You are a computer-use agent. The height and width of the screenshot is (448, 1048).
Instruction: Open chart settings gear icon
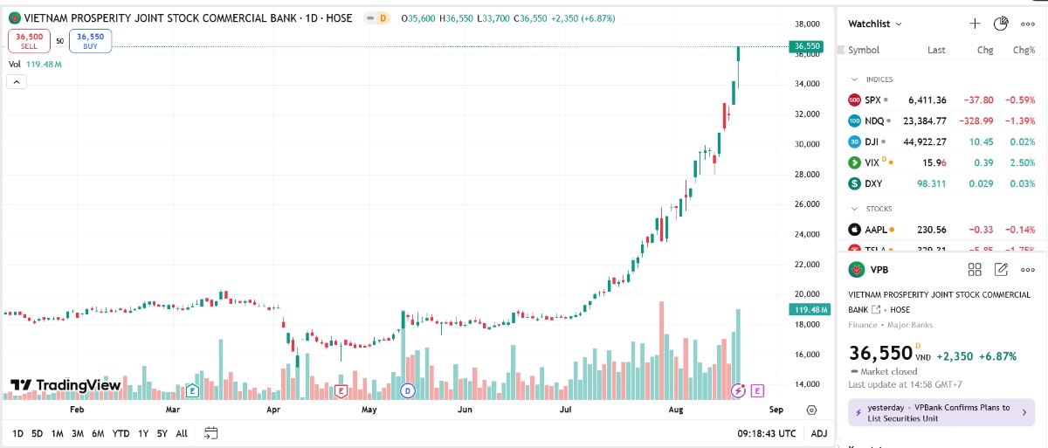812,410
